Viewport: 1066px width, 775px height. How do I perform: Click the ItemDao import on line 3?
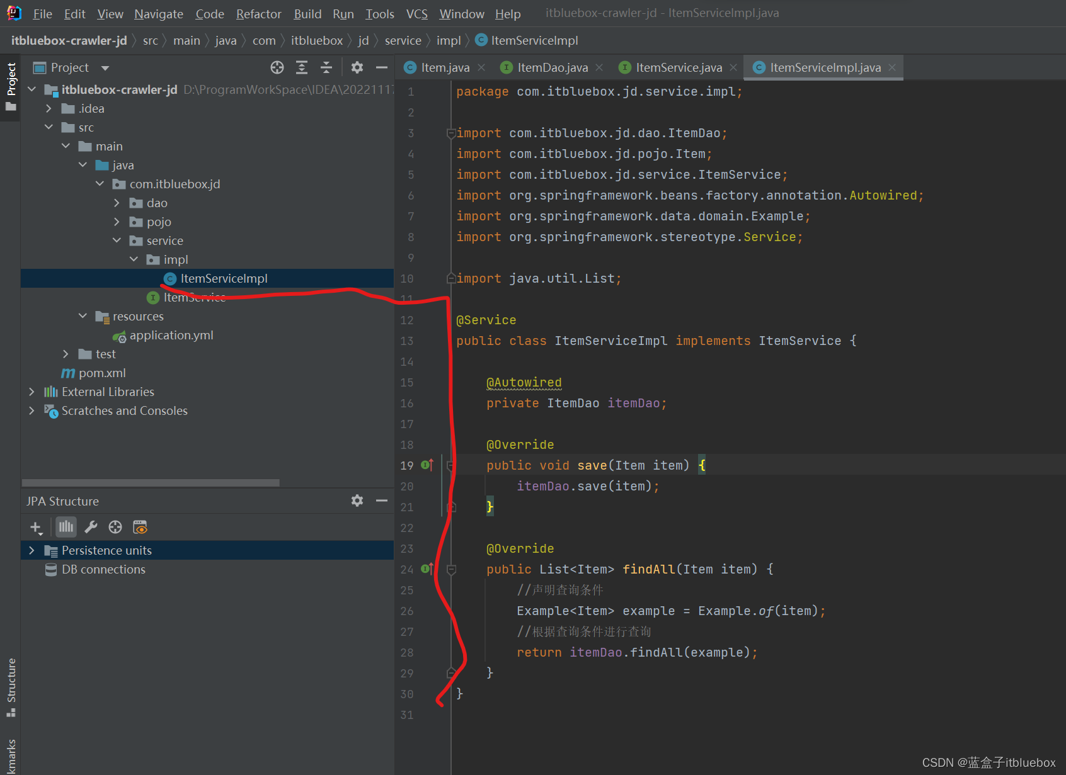click(x=694, y=133)
